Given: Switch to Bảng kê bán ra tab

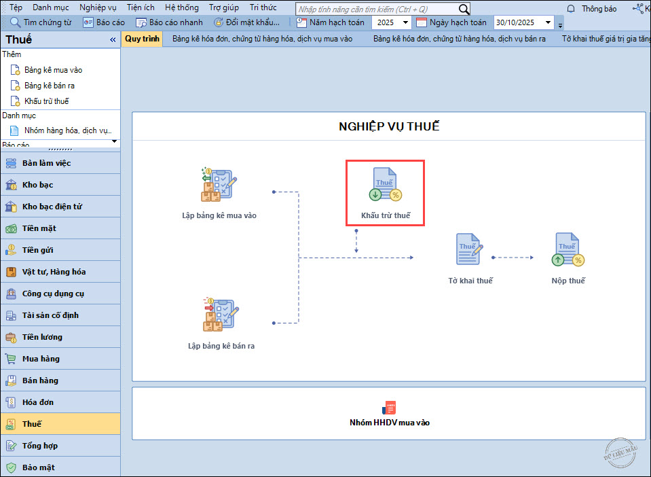Looking at the screenshot, I should click(x=459, y=39).
